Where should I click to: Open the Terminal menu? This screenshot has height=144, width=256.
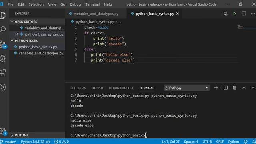click(92, 4)
